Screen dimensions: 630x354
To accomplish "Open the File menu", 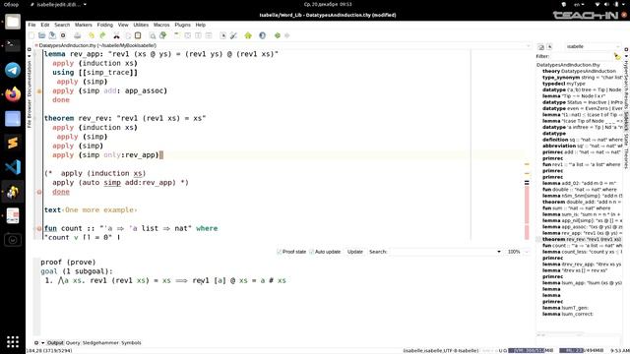I will [x=31, y=25].
